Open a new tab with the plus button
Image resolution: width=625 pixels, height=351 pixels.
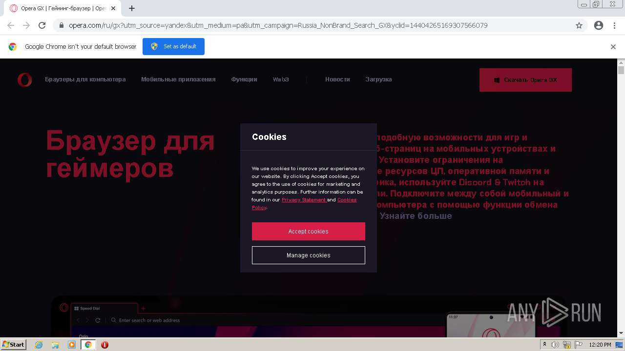[x=132, y=8]
